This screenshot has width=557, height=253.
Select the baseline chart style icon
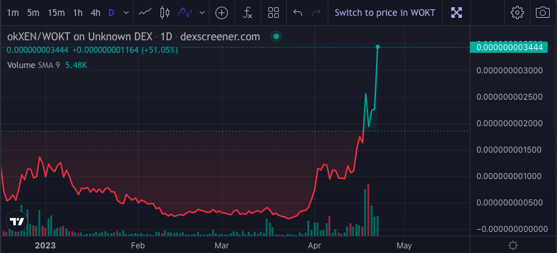(185, 13)
